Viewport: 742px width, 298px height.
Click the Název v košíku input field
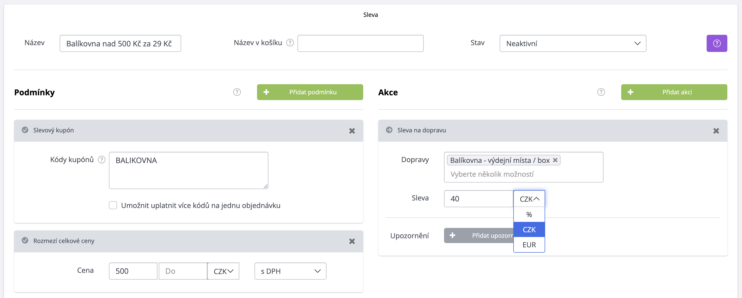pyautogui.click(x=360, y=43)
